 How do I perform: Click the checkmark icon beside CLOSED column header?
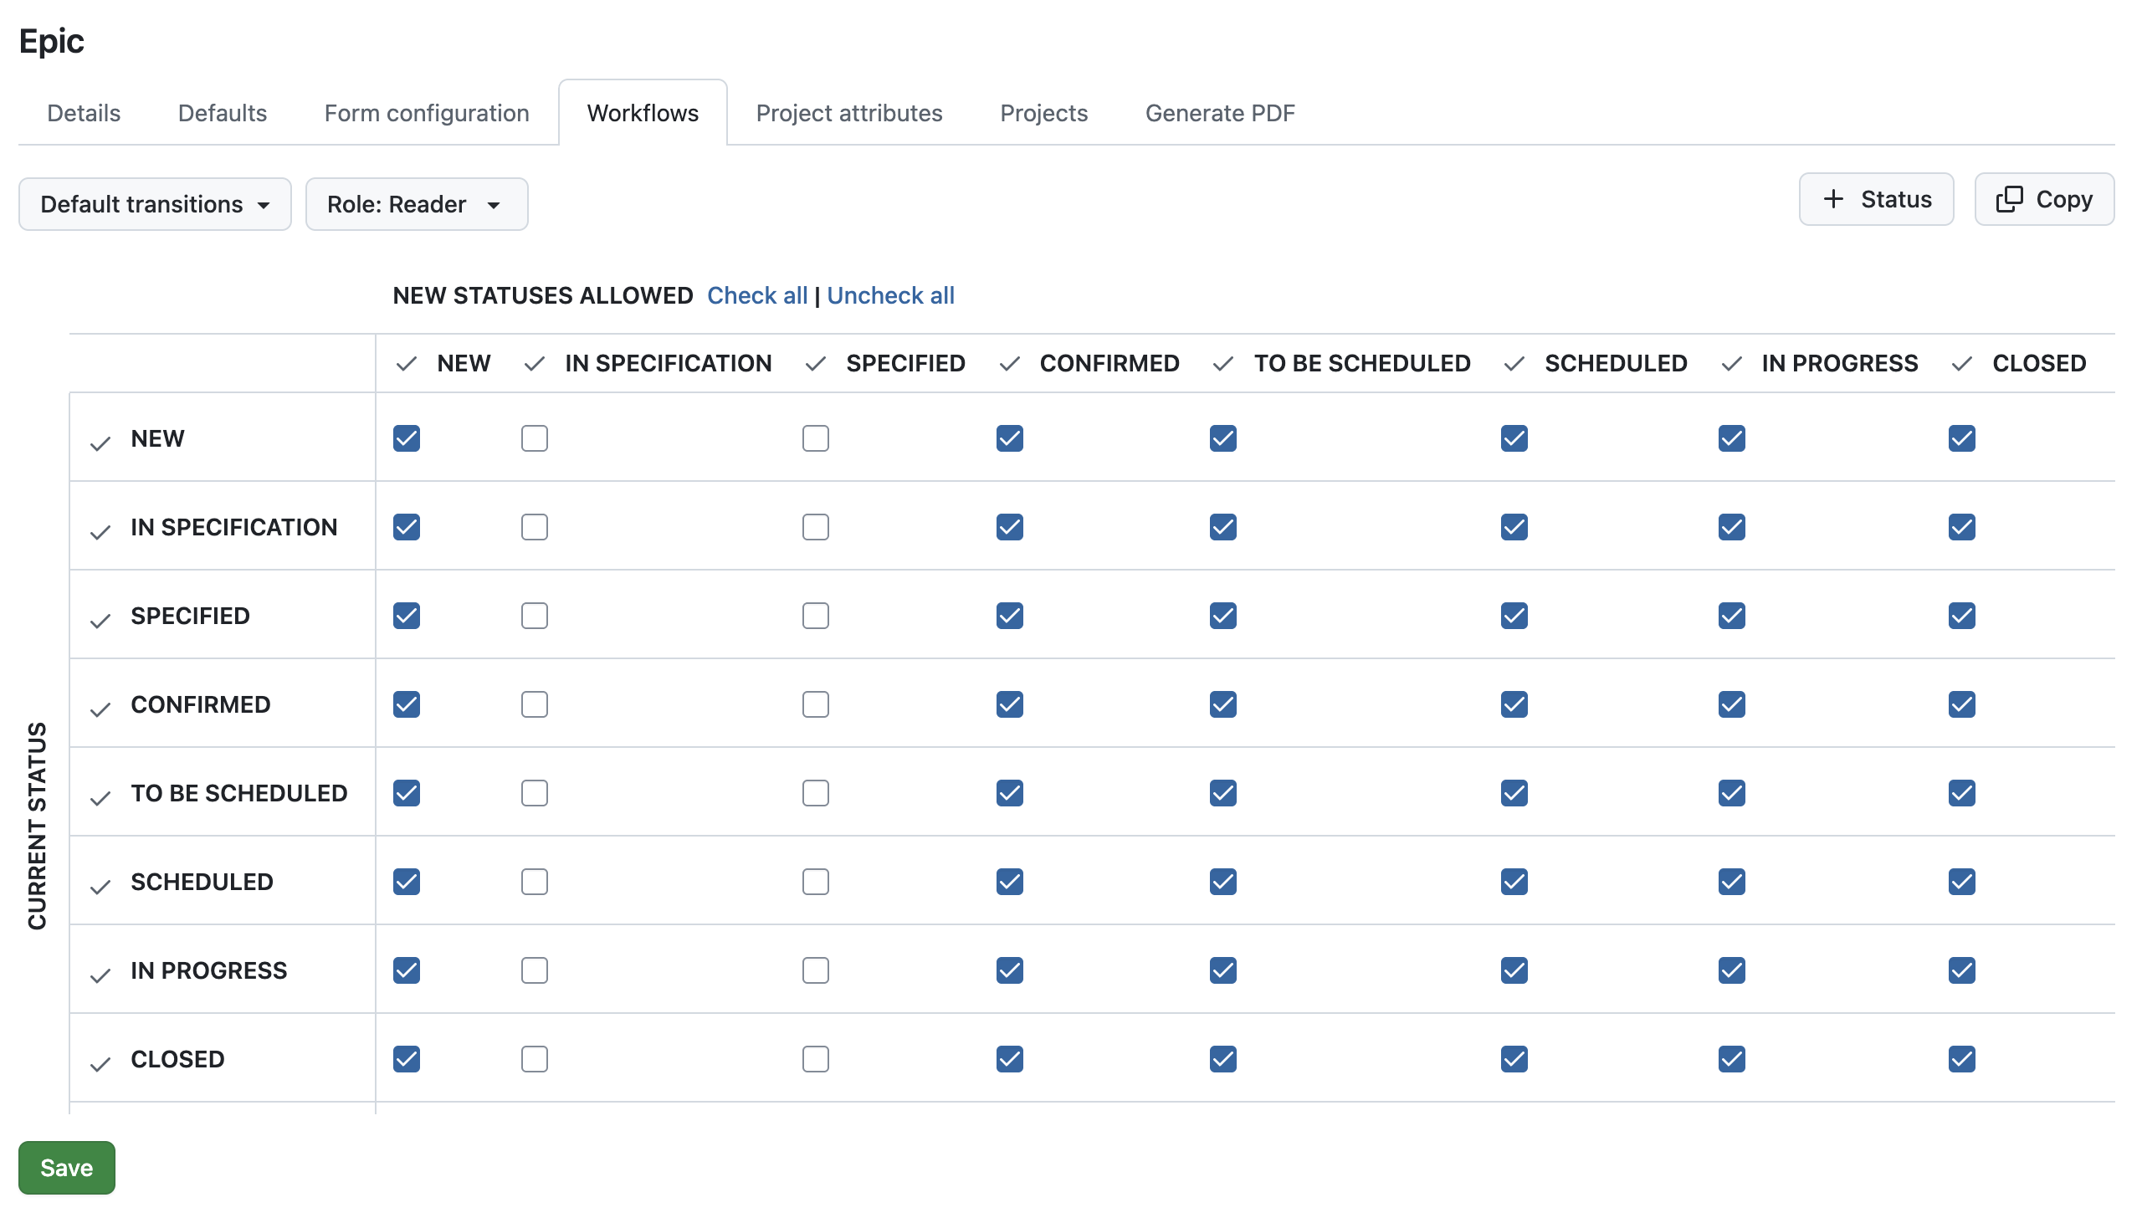click(1962, 364)
